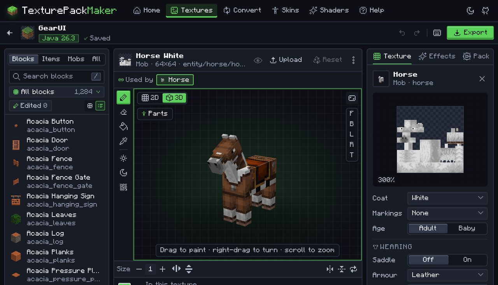Open the Convert menu
This screenshot has height=285, width=498.
(242, 10)
